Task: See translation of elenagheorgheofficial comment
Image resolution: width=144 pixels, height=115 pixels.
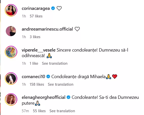Action: [62, 111]
